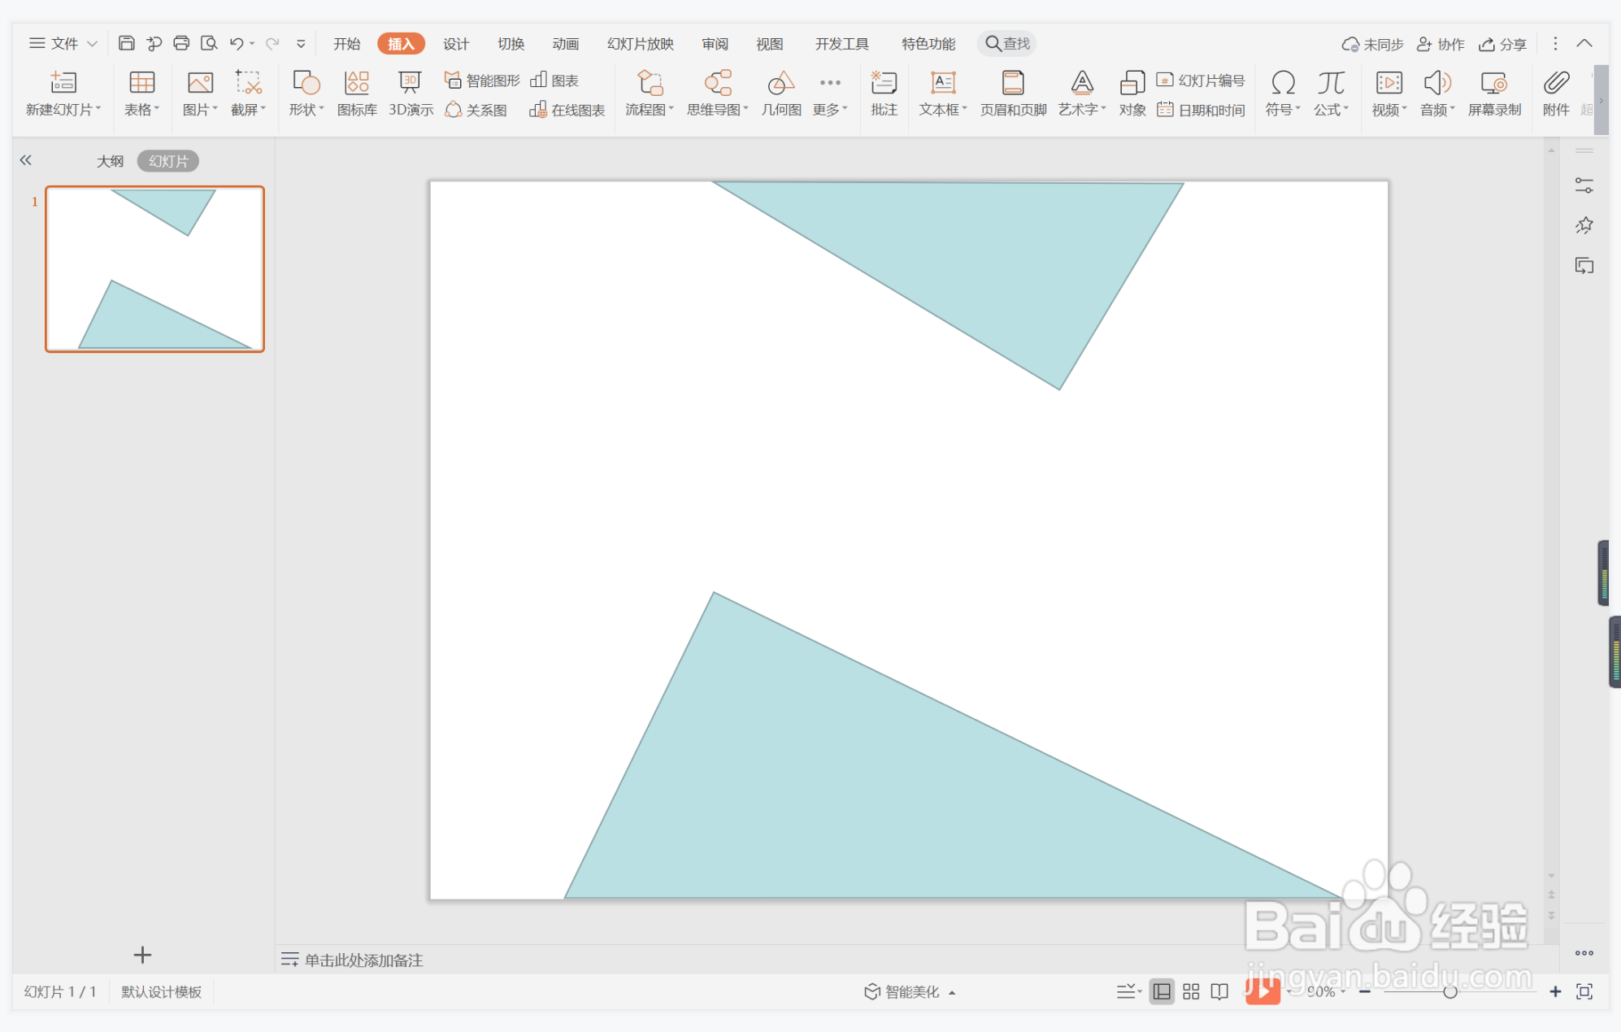Image resolution: width=1621 pixels, height=1032 pixels.
Task: Click the 分享 share button
Action: [x=1502, y=44]
